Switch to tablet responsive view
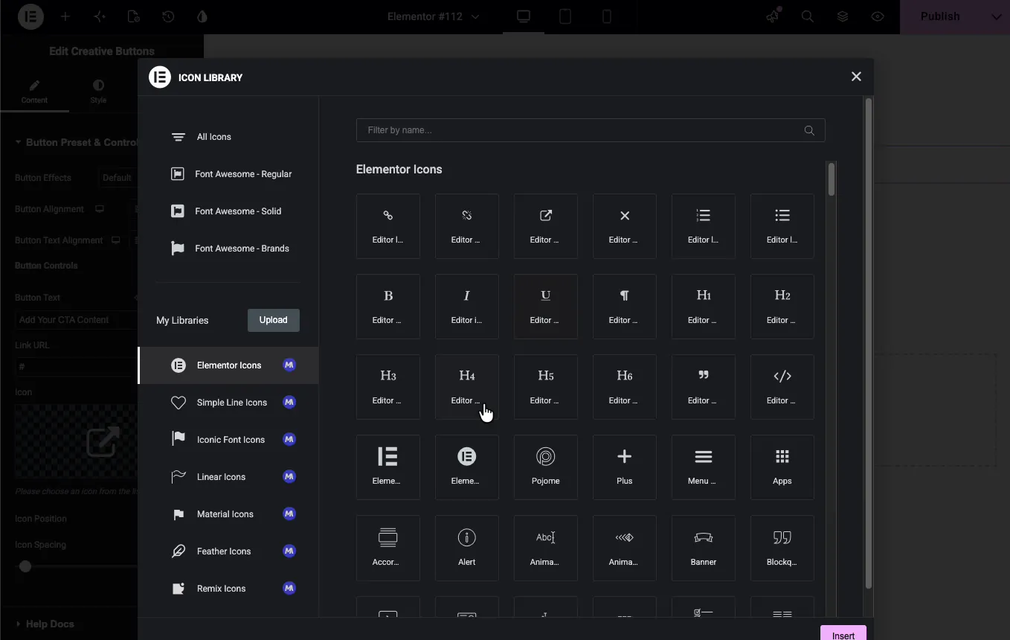 pos(565,16)
